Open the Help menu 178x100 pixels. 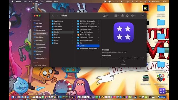tap(56, 1)
